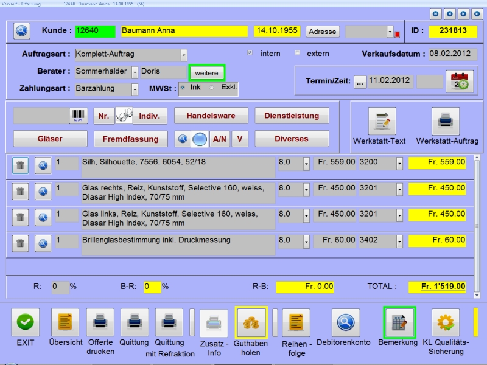Go to the previous record arrow
487x365 pixels.
[449, 14]
